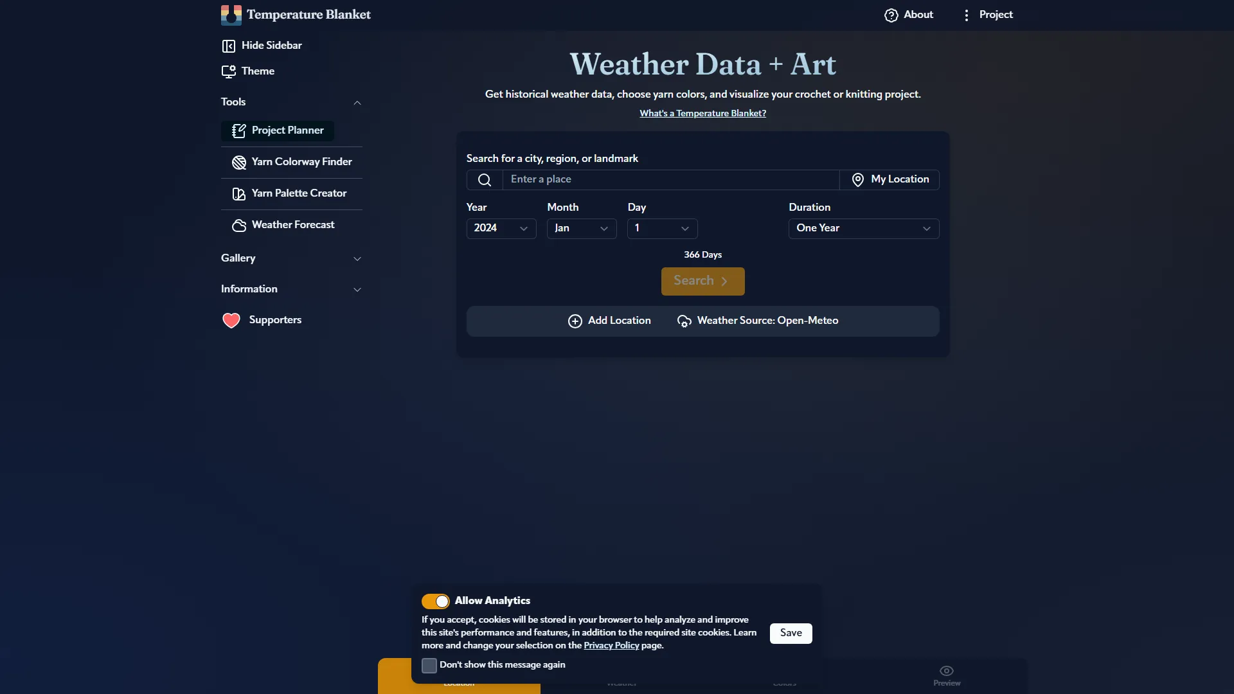Click the search magnifier icon

tap(484, 180)
